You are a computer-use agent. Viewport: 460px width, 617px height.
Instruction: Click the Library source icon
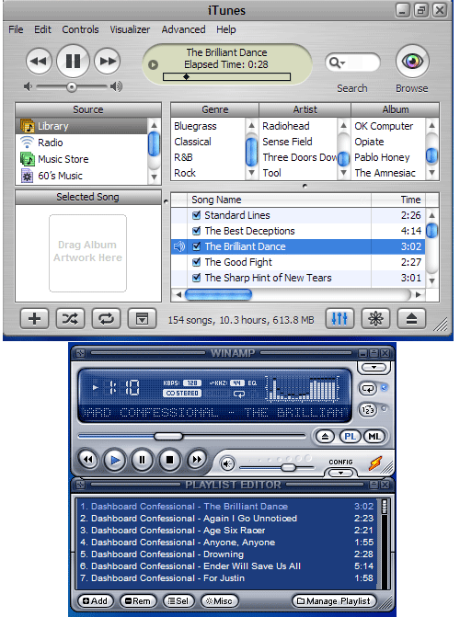(28, 126)
